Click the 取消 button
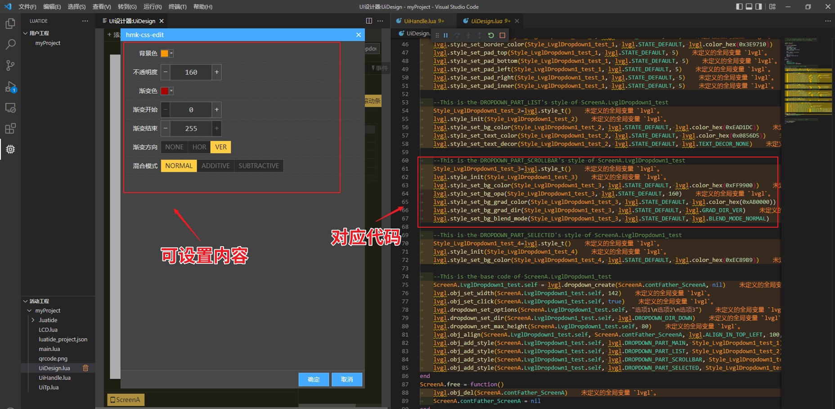 (347, 379)
